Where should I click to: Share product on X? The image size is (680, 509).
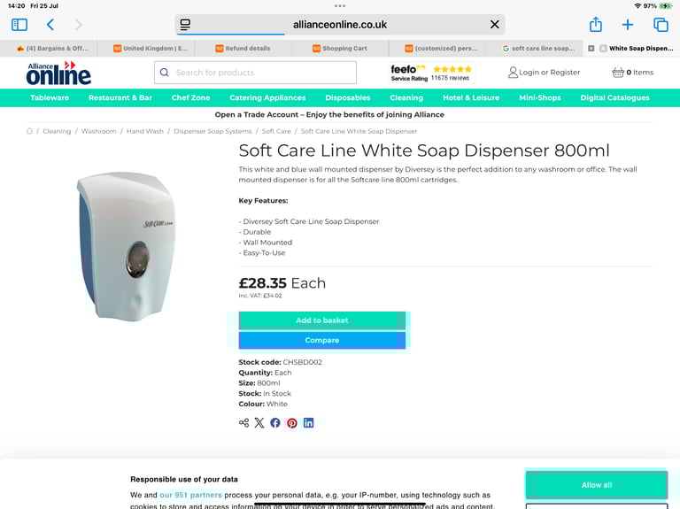[x=259, y=423]
